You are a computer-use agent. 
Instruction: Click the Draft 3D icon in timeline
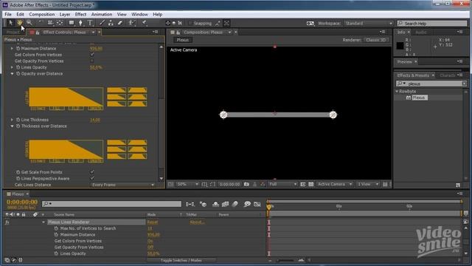(x=204, y=204)
